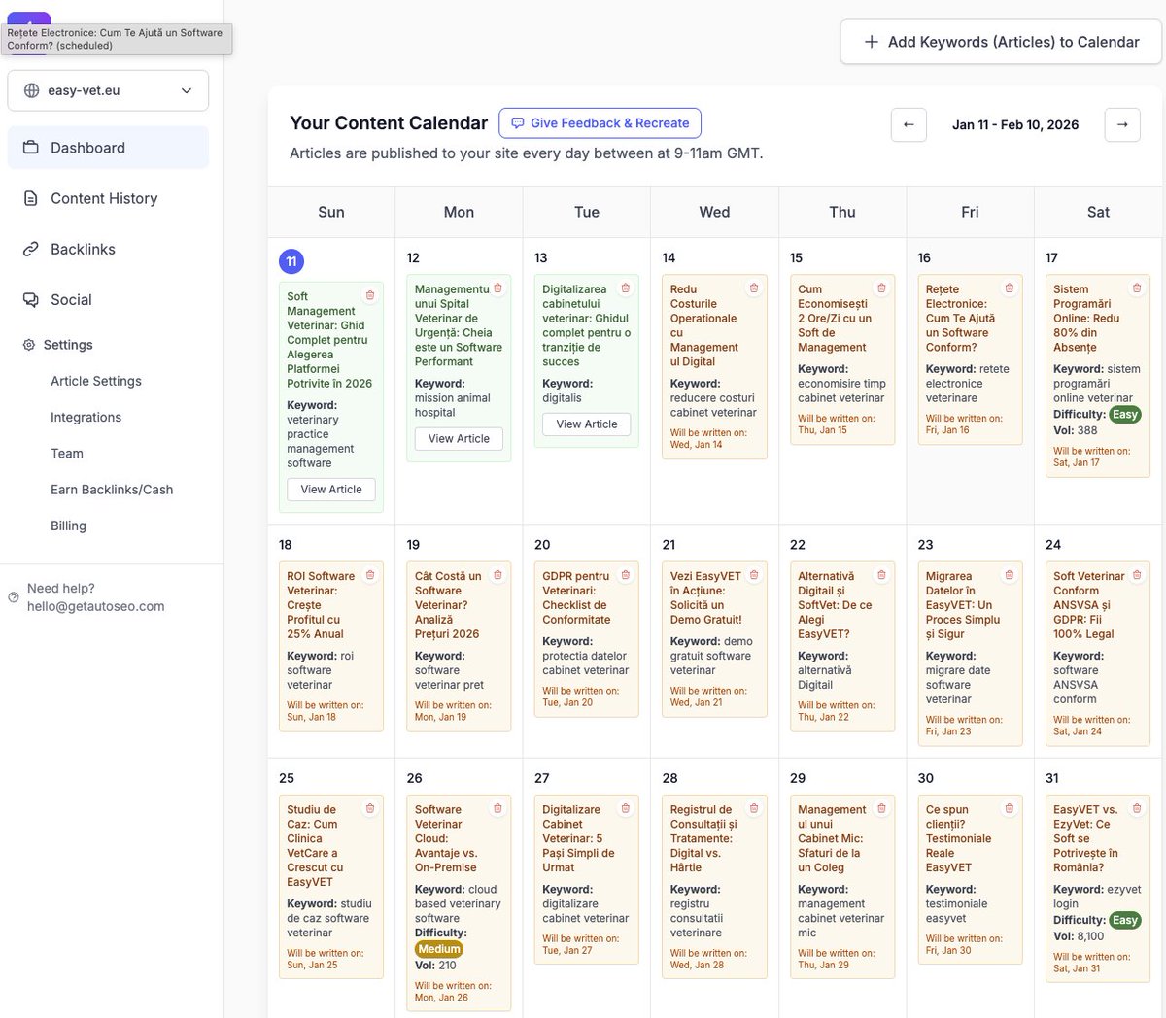The image size is (1166, 1018).
Task: Click the Need help? text
Action: 61,588
